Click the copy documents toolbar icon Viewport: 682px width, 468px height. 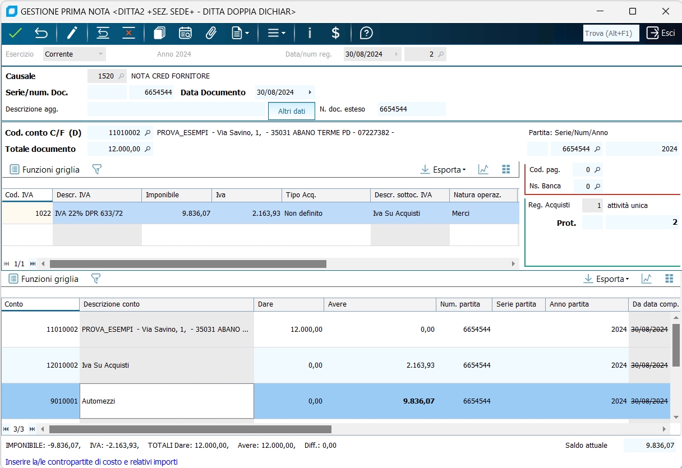tap(159, 33)
